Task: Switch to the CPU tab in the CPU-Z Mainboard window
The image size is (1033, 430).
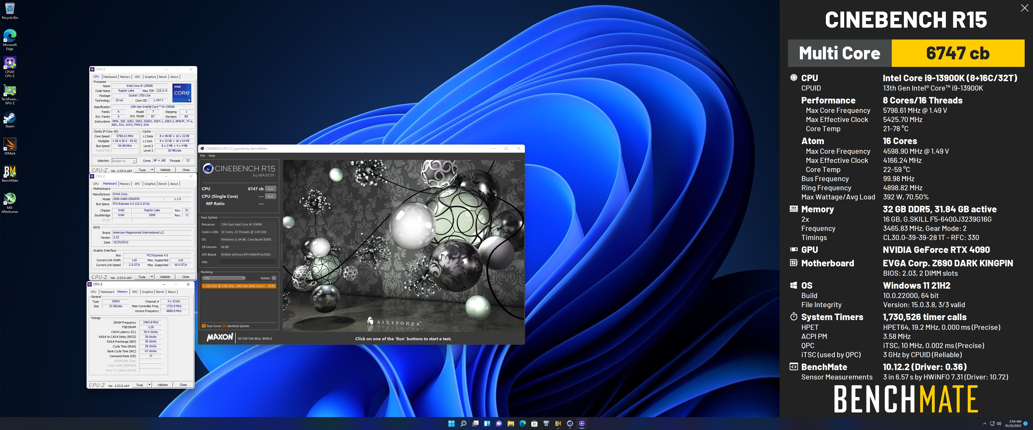Action: coord(96,184)
